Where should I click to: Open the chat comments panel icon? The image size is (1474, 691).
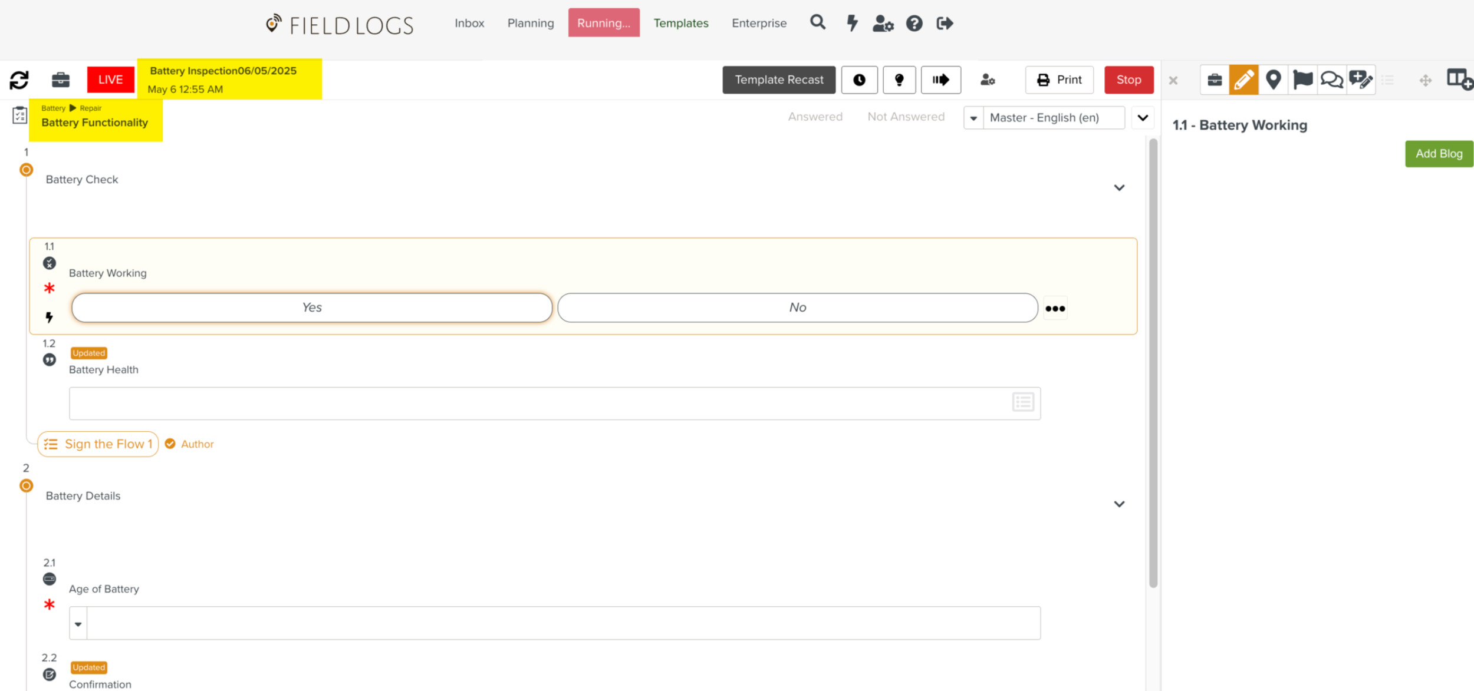point(1331,80)
